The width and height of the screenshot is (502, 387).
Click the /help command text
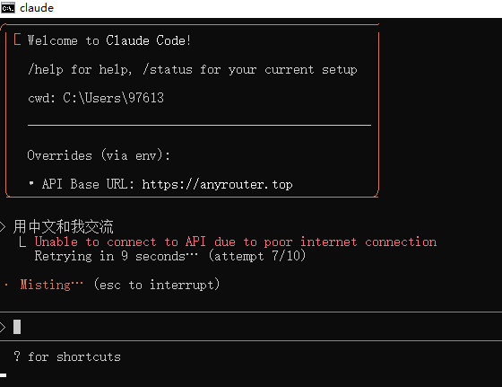(x=46, y=69)
